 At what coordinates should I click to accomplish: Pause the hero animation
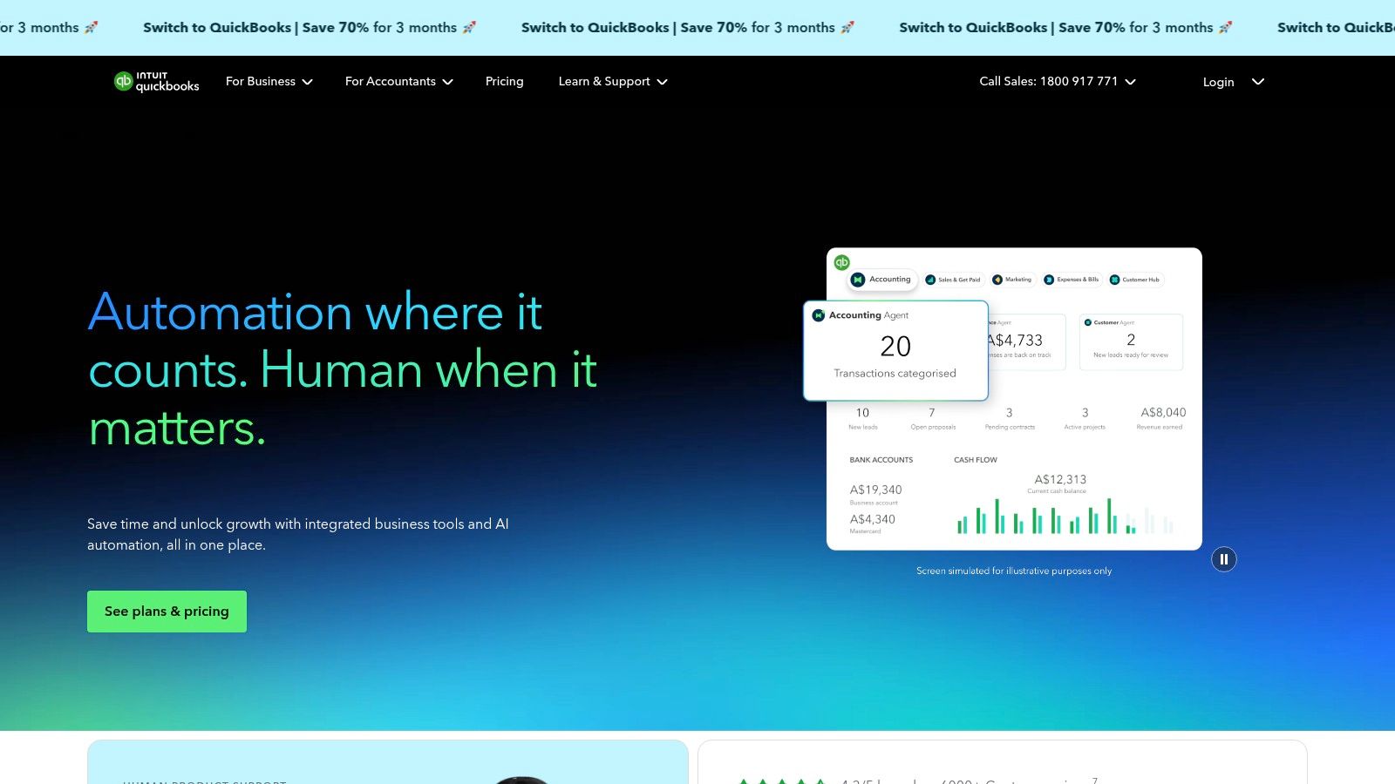(1224, 558)
